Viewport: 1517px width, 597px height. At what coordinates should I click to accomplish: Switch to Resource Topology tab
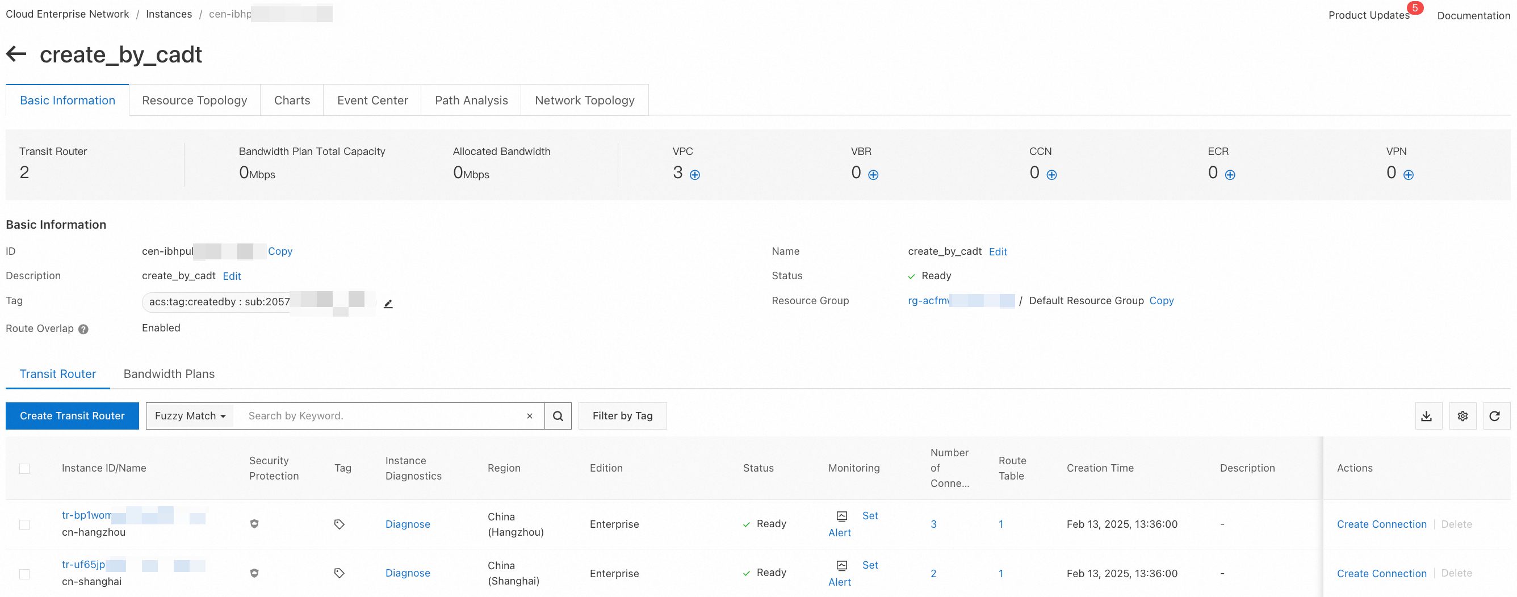point(194,100)
